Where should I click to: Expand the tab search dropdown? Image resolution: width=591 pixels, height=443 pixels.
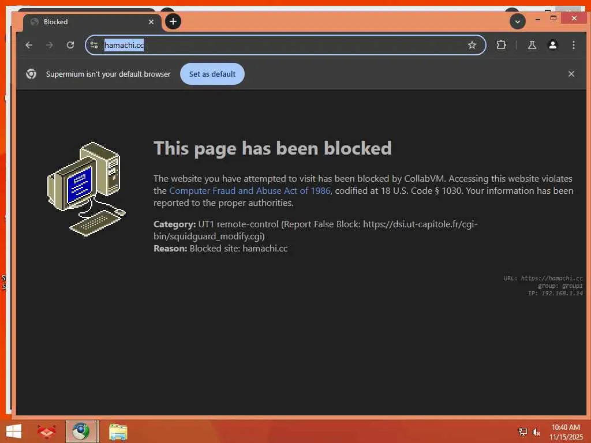[x=518, y=22]
